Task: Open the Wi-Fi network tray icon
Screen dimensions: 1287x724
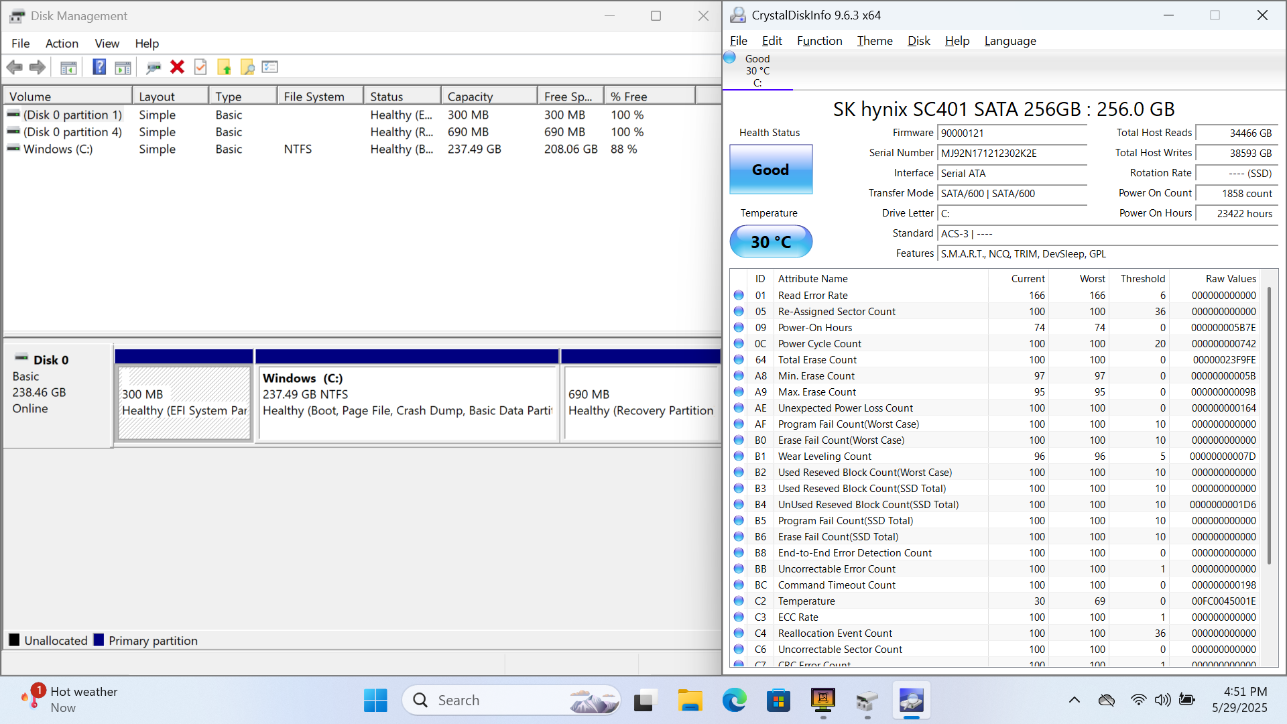Action: [1138, 700]
